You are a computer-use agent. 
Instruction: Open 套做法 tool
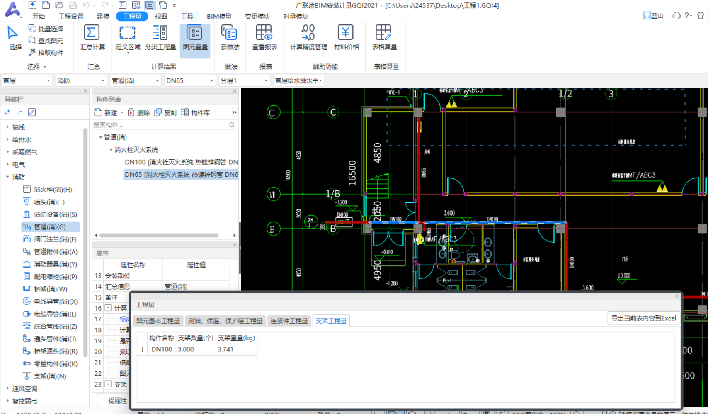[230, 38]
